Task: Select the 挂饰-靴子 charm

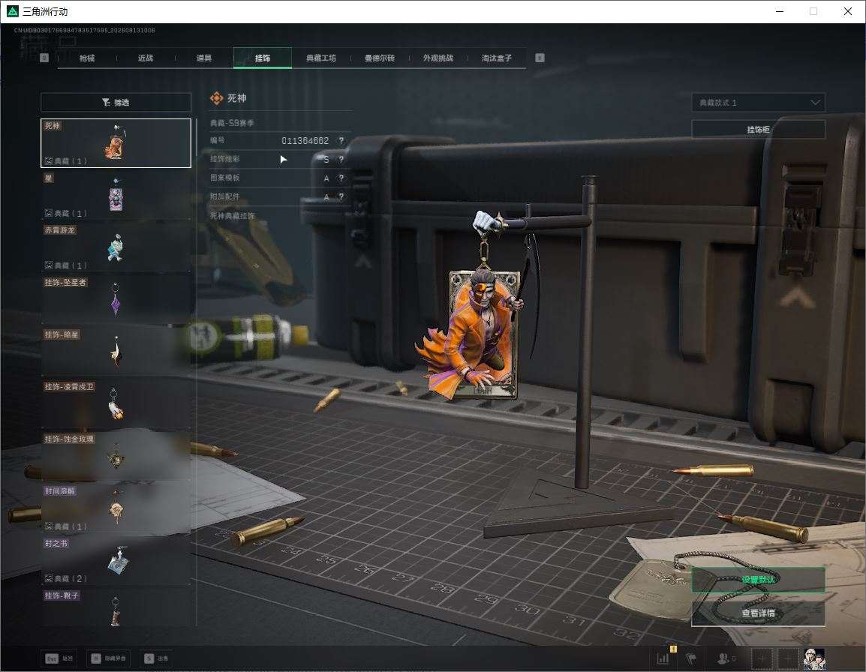Action: coord(116,607)
